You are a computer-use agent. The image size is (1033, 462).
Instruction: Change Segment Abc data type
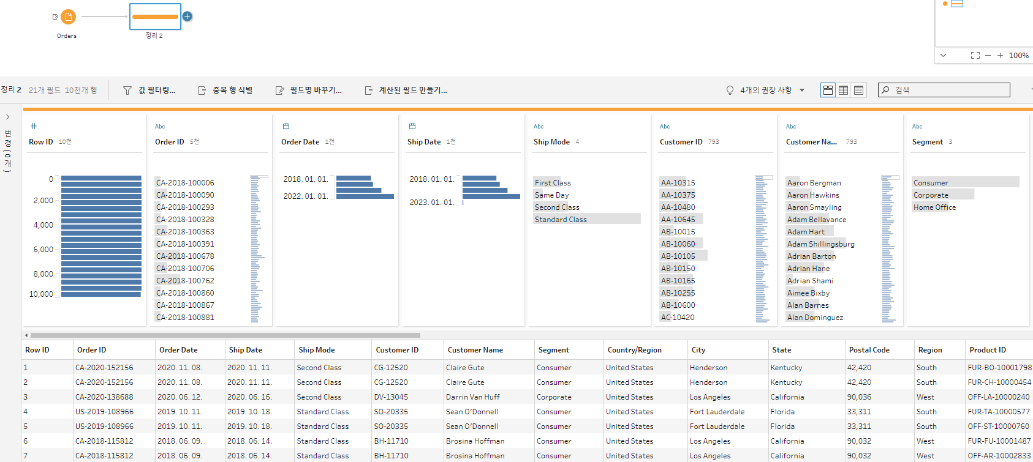tap(917, 127)
